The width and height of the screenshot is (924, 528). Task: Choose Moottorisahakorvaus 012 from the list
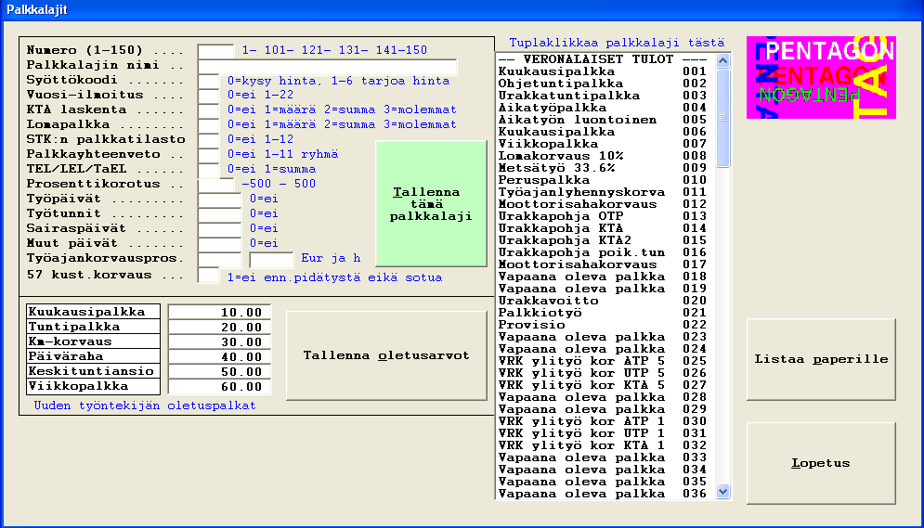click(602, 204)
